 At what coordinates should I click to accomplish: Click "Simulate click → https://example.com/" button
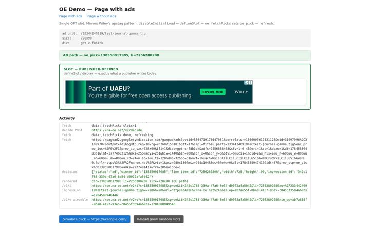click(x=95, y=219)
